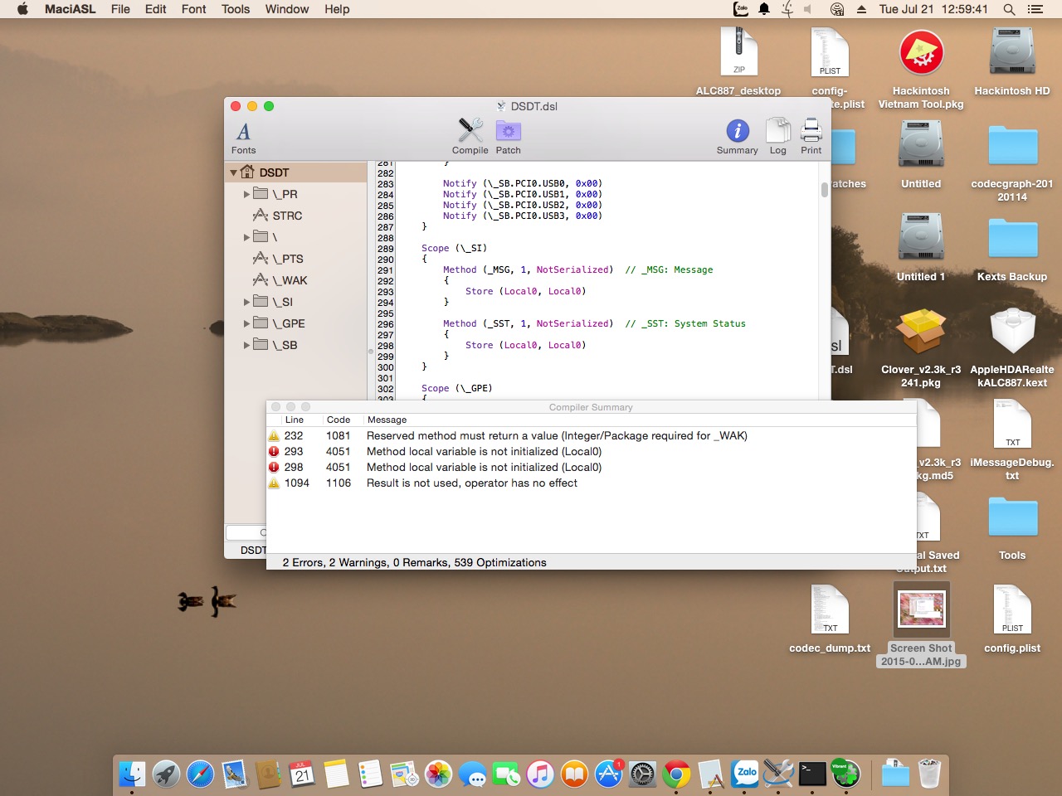Expand the \_SB tree node
The image size is (1062, 796).
tap(246, 345)
